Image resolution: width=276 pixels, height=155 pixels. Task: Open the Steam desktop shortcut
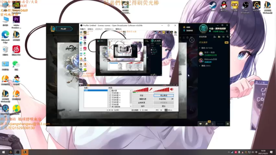tap(213, 6)
